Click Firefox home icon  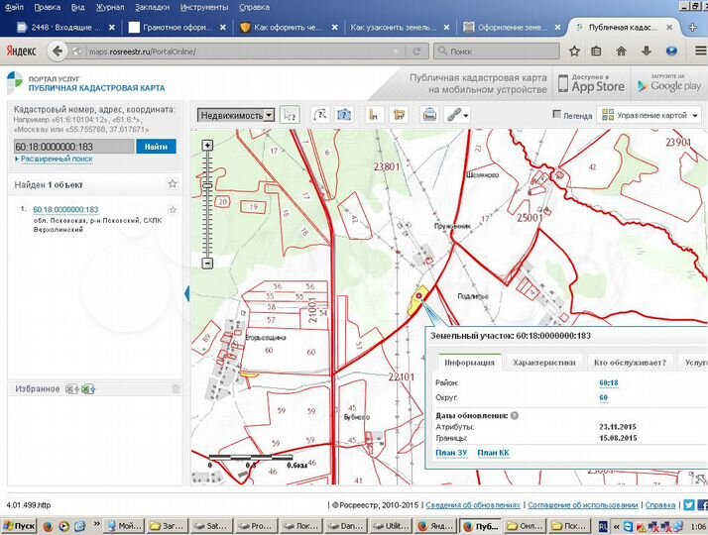pyautogui.click(x=622, y=51)
